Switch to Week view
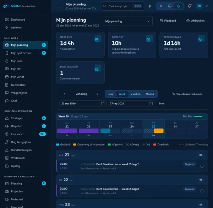Screen dimensions: 213x208 (122, 94)
